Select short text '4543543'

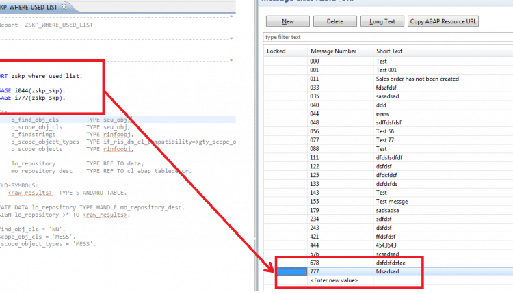pyautogui.click(x=386, y=245)
